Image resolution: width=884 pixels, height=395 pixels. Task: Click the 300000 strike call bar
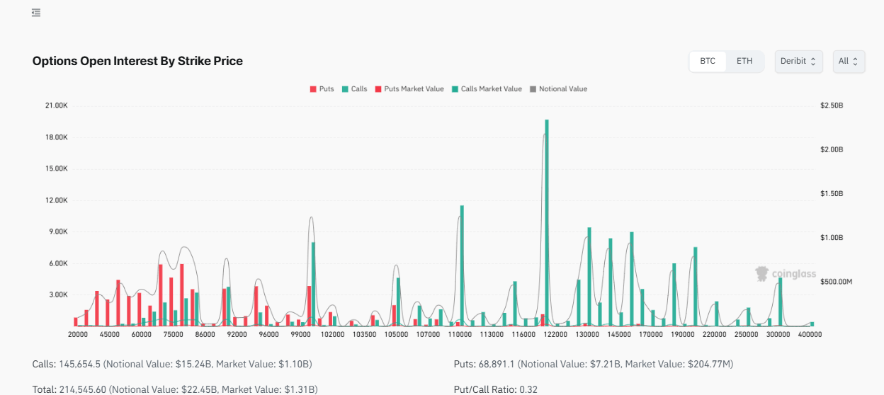(x=780, y=302)
